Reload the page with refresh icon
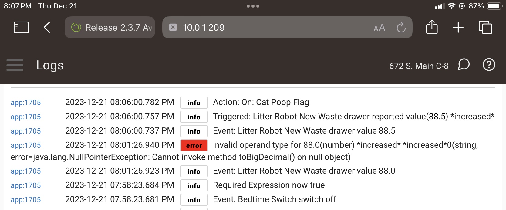506x210 pixels. click(401, 27)
